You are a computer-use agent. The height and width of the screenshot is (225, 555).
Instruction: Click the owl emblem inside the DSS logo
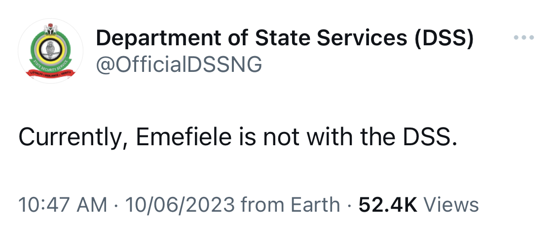(x=51, y=49)
